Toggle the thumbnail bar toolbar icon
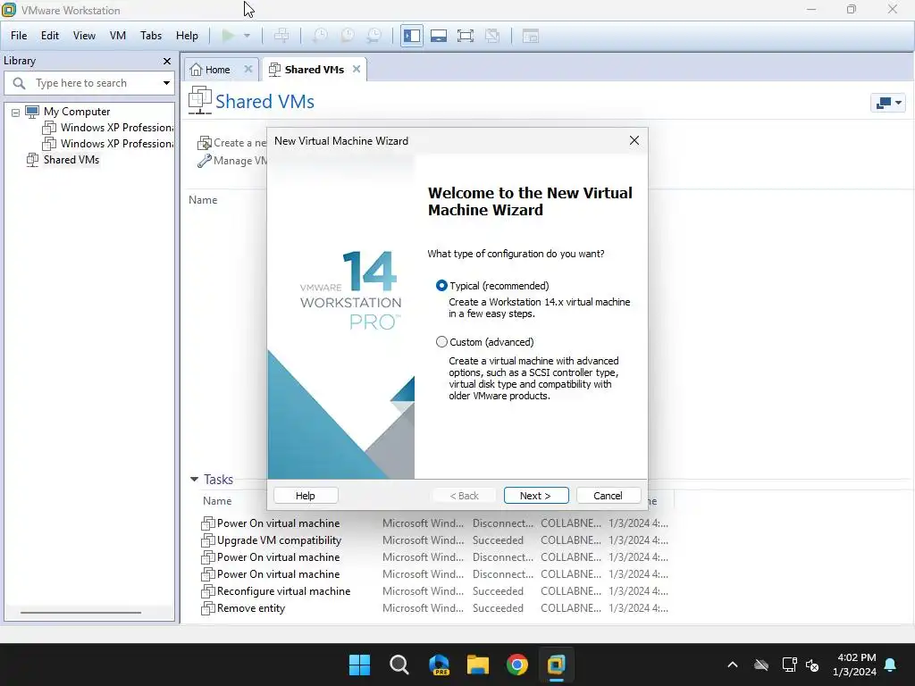This screenshot has width=915, height=686. 439,36
